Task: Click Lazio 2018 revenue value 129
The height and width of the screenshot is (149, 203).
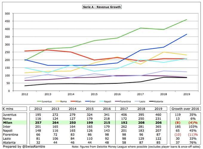Action: coord(141,139)
